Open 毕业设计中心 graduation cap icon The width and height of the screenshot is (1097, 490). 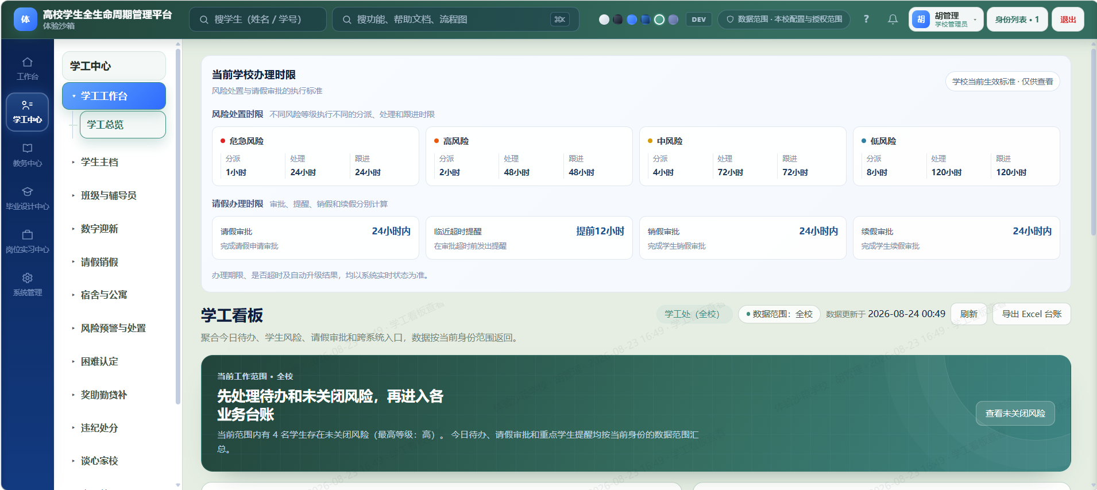tap(27, 191)
